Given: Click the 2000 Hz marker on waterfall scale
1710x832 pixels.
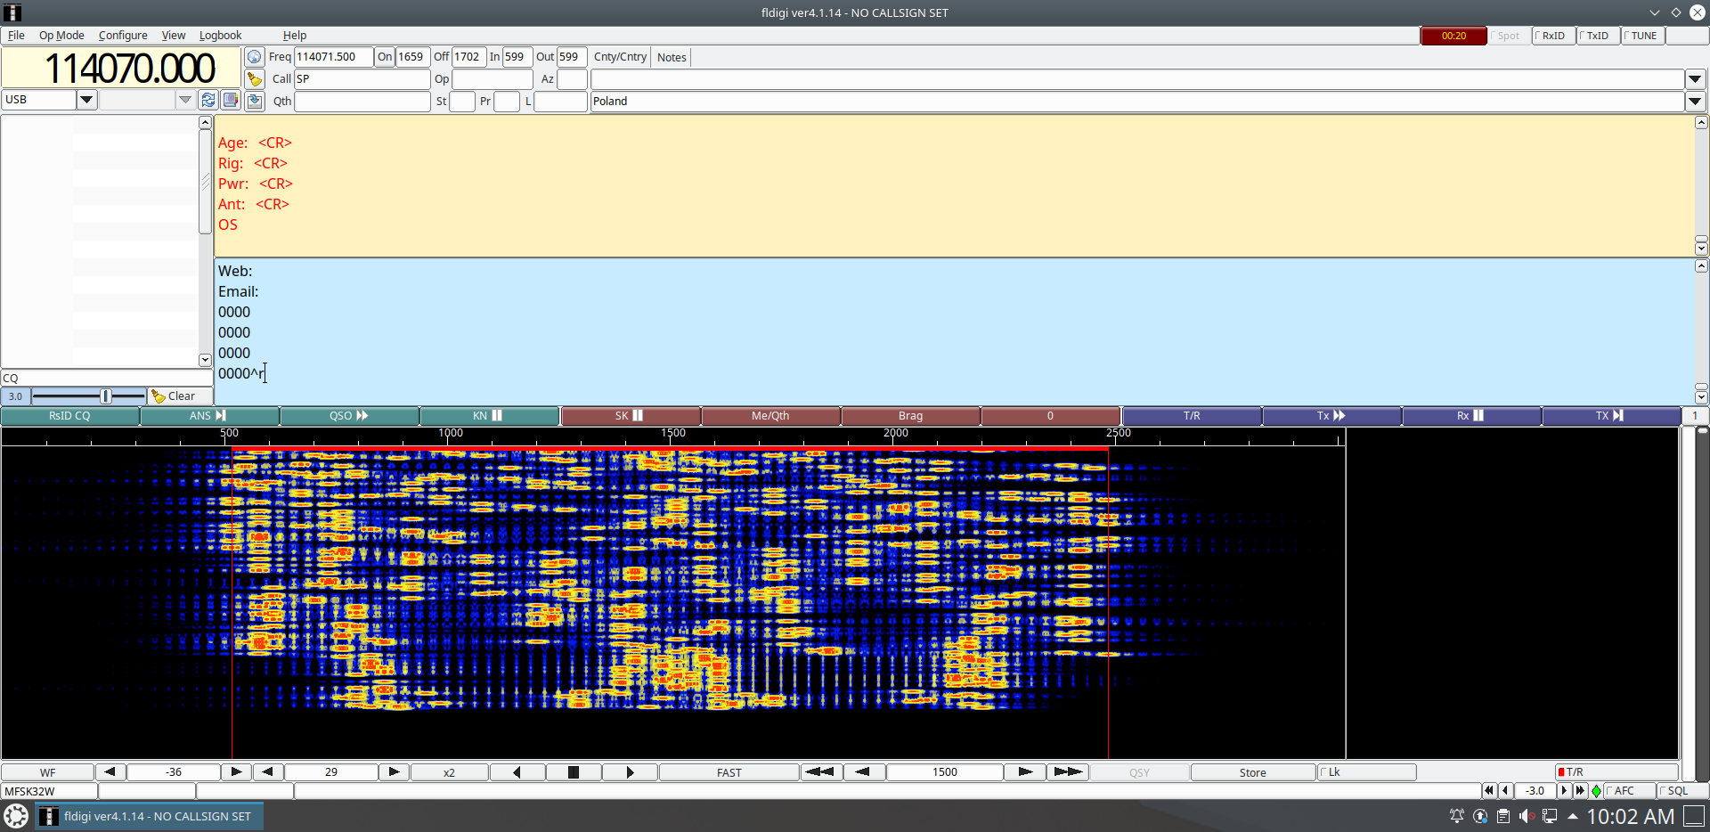Looking at the screenshot, I should pos(896,433).
